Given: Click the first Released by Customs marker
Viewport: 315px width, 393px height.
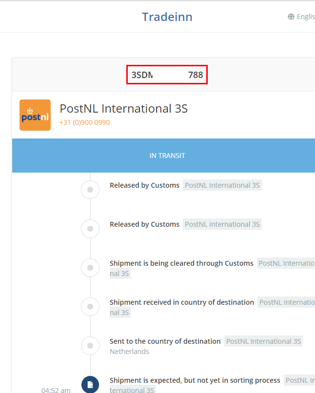Looking at the screenshot, I should click(90, 190).
